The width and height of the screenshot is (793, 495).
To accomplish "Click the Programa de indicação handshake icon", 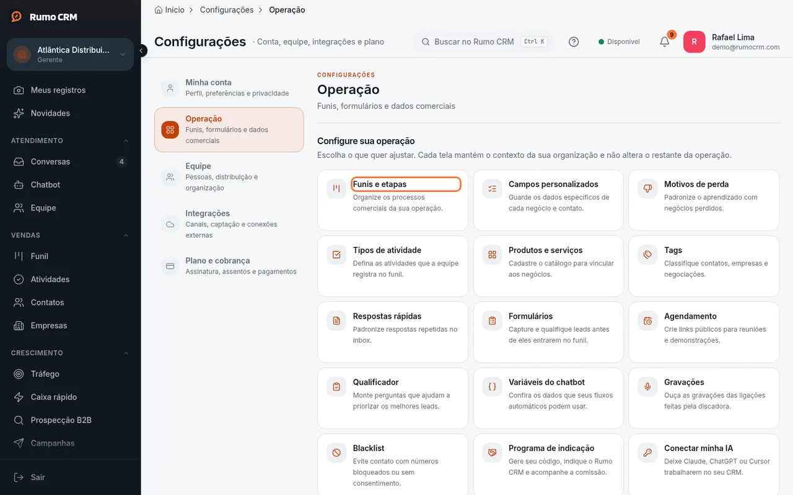I will point(493,453).
